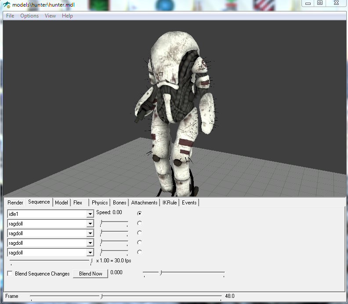Click the playback speed slider handle

point(91,261)
